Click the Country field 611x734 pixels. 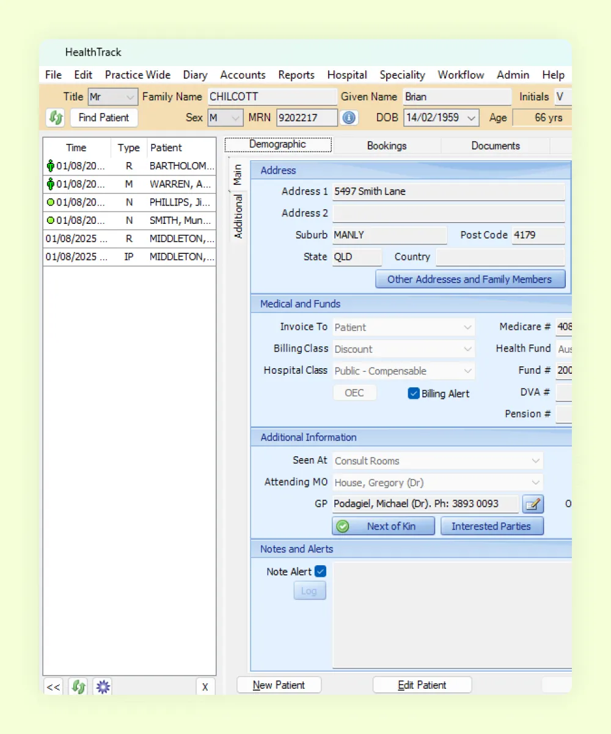pyautogui.click(x=500, y=257)
